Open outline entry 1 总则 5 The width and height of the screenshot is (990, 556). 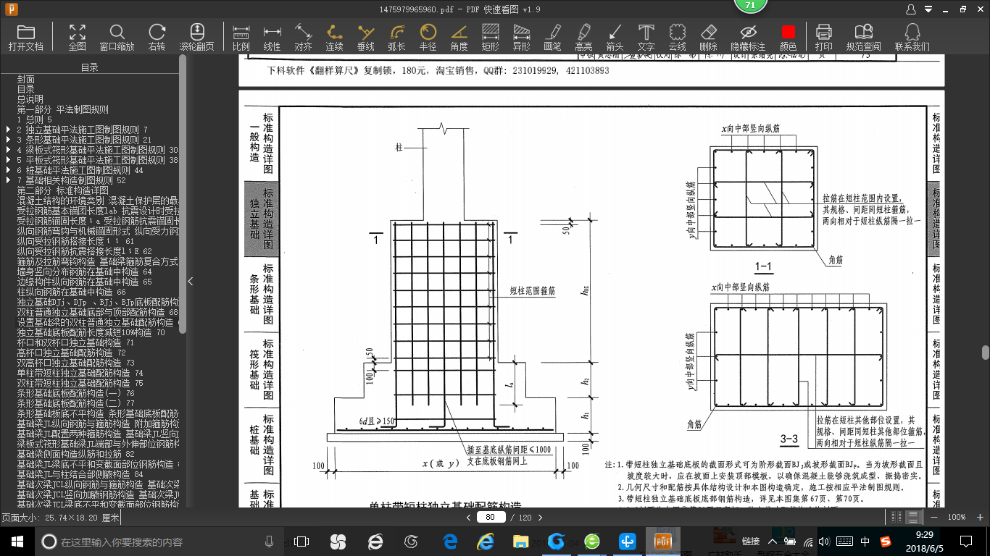[x=35, y=119]
